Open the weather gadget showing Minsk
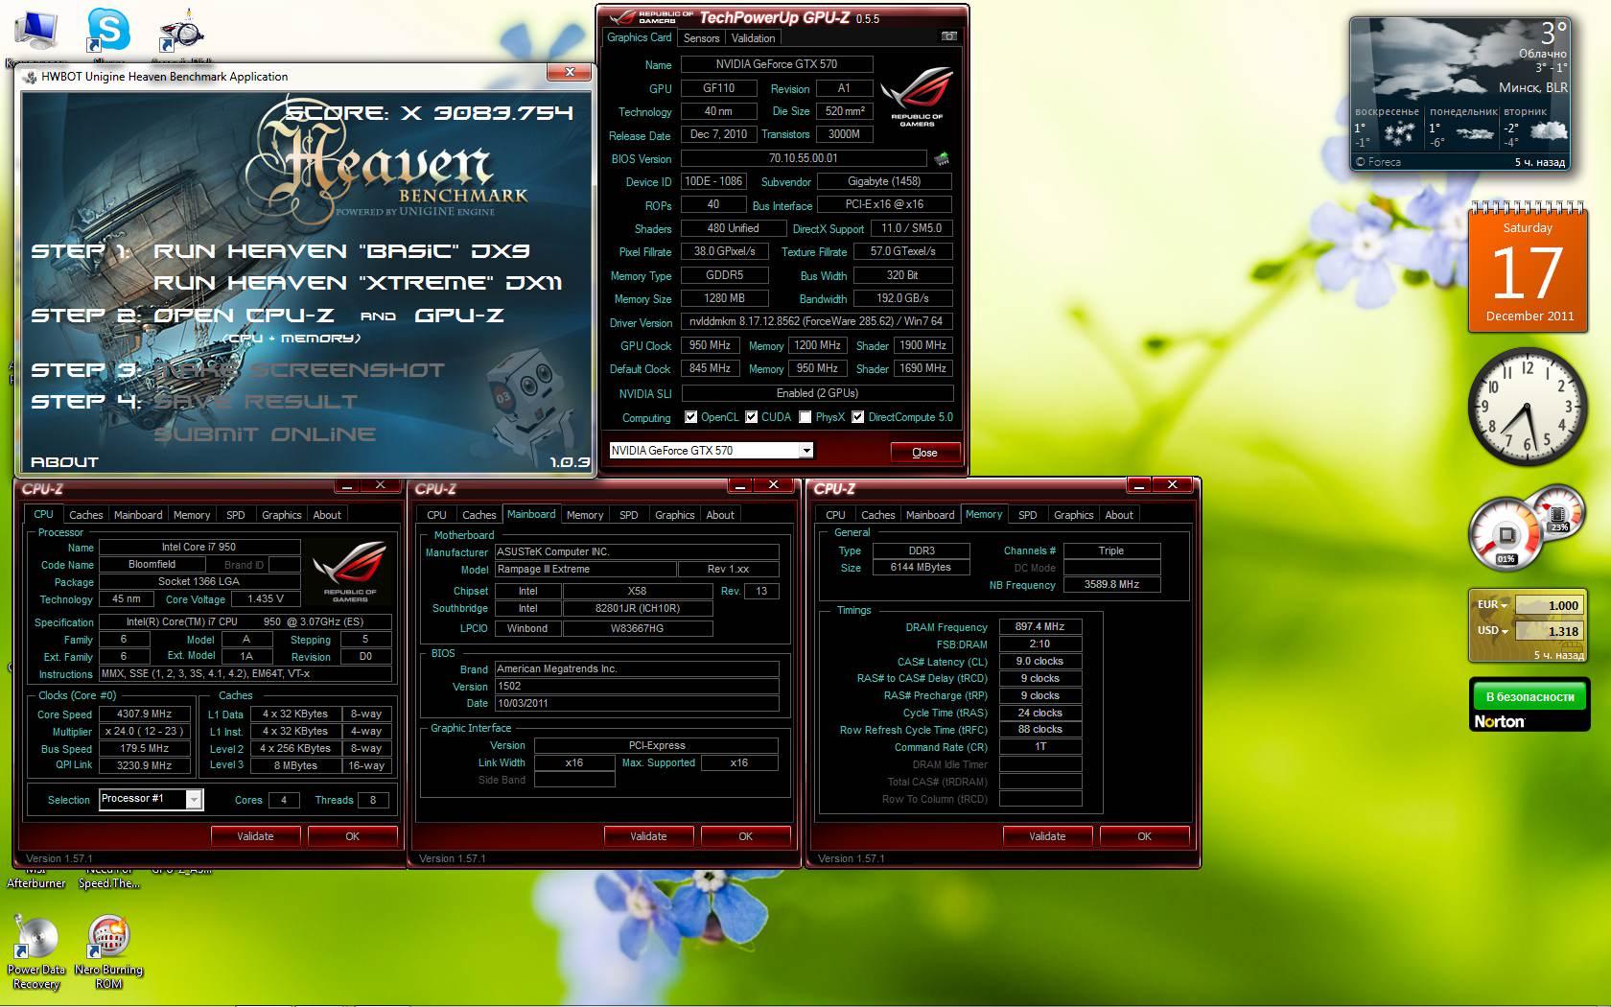 point(1461,94)
